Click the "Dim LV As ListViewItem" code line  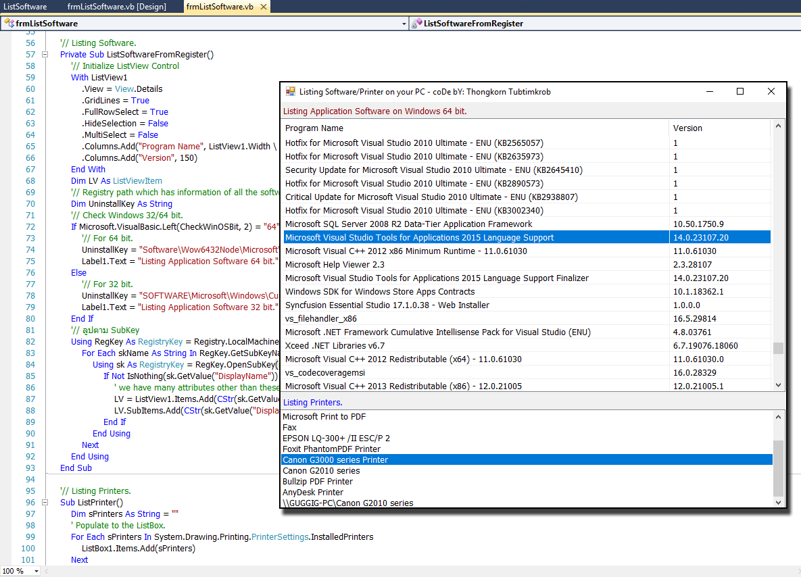(x=116, y=181)
